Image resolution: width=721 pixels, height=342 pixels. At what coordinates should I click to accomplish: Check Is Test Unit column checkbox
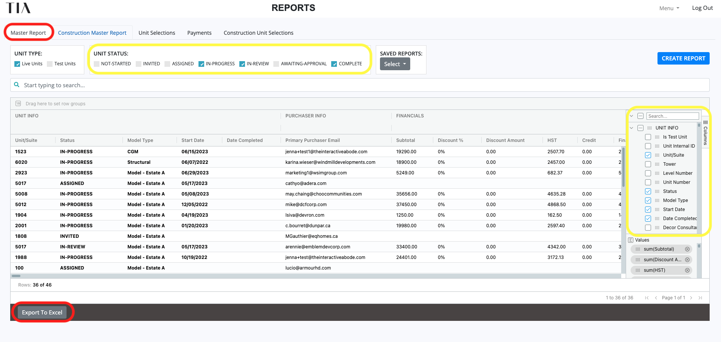[648, 137]
